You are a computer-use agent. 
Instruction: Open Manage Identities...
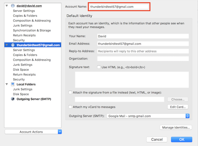176,128
